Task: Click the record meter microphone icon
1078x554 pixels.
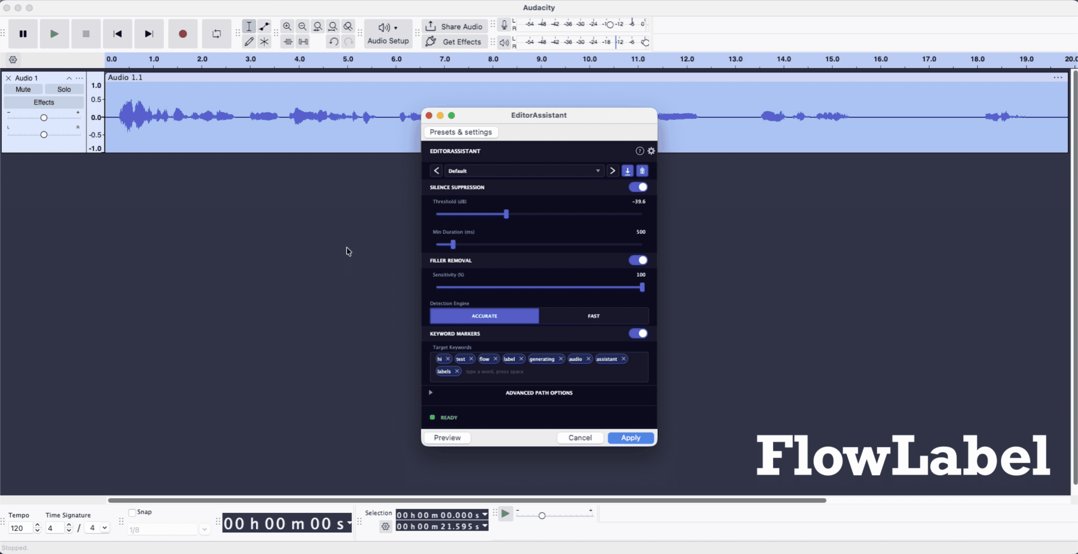Action: click(504, 25)
